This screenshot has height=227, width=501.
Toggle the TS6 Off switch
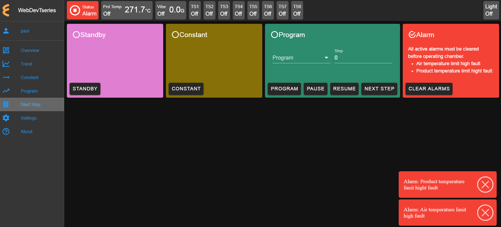click(268, 10)
